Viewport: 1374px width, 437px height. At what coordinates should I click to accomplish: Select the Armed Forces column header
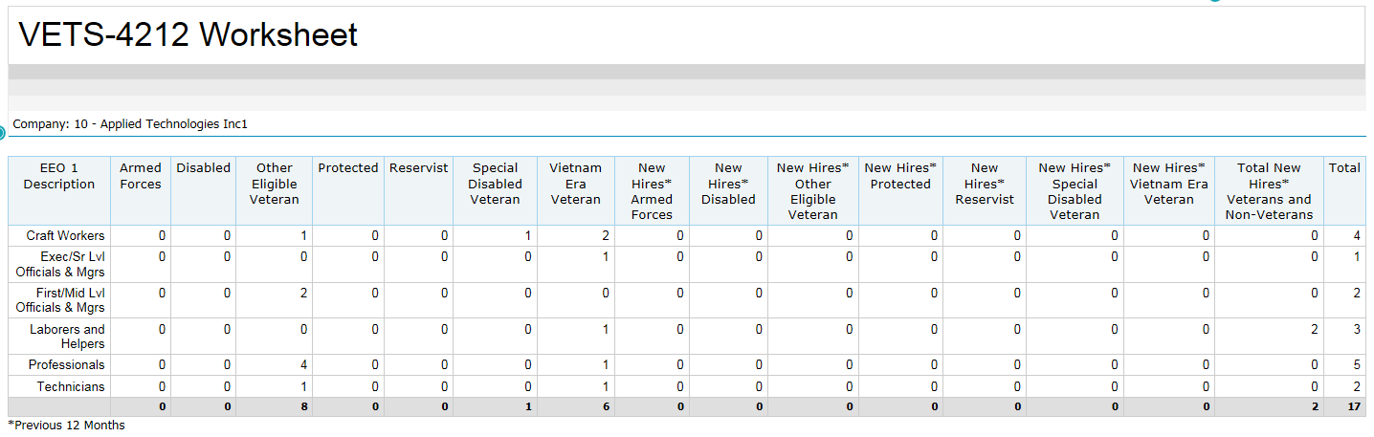(x=141, y=176)
